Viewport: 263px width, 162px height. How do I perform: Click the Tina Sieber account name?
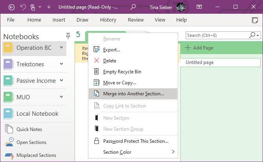(161, 7)
